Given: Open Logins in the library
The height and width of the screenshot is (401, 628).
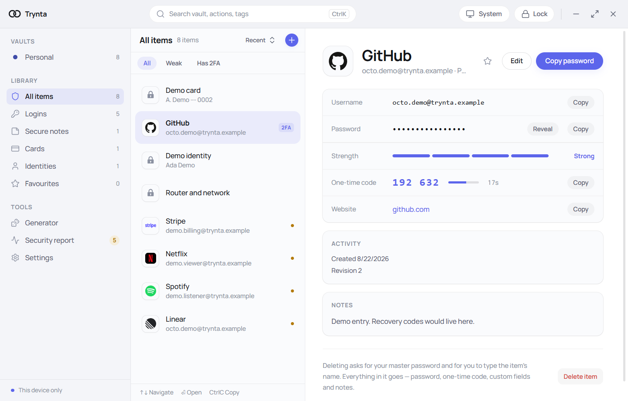Looking at the screenshot, I should pyautogui.click(x=65, y=114).
